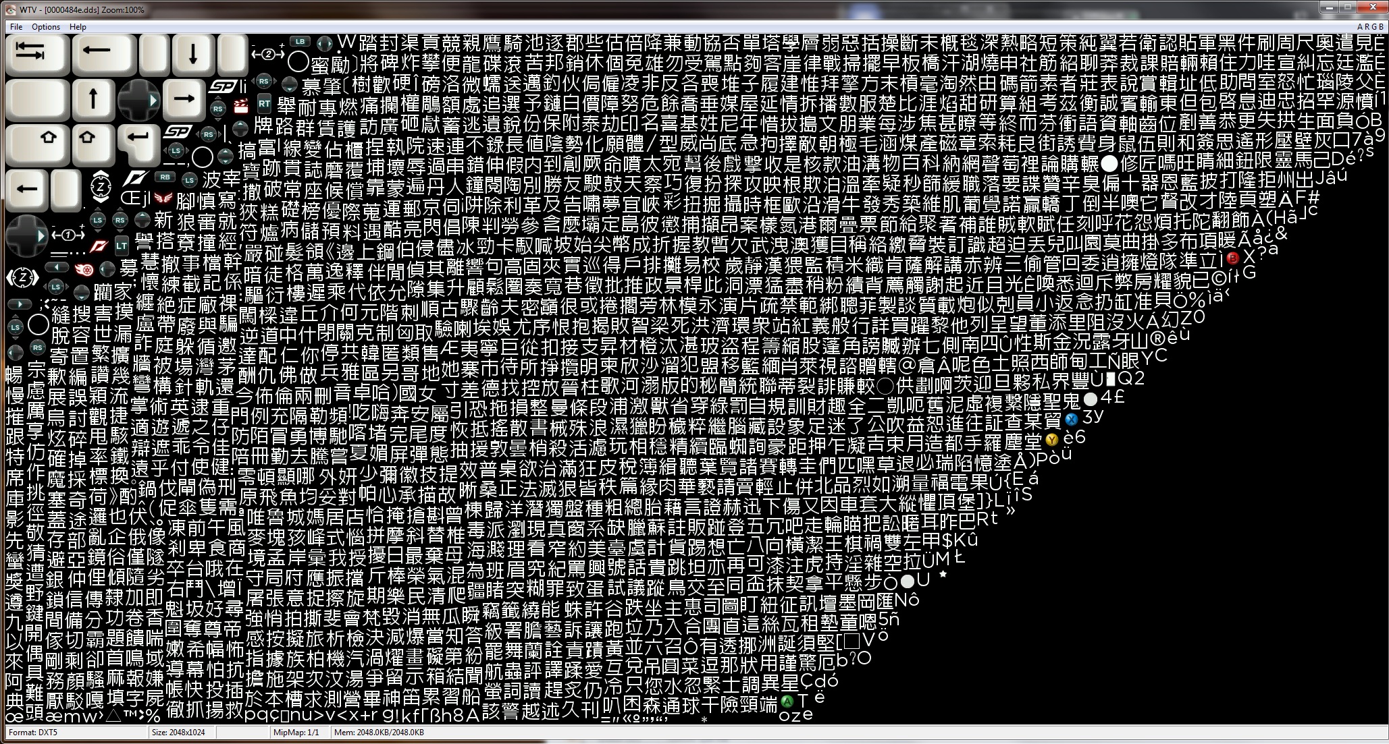This screenshot has height=744, width=1389.
Task: Toggle the A (alpha) channel display
Action: coord(1360,27)
